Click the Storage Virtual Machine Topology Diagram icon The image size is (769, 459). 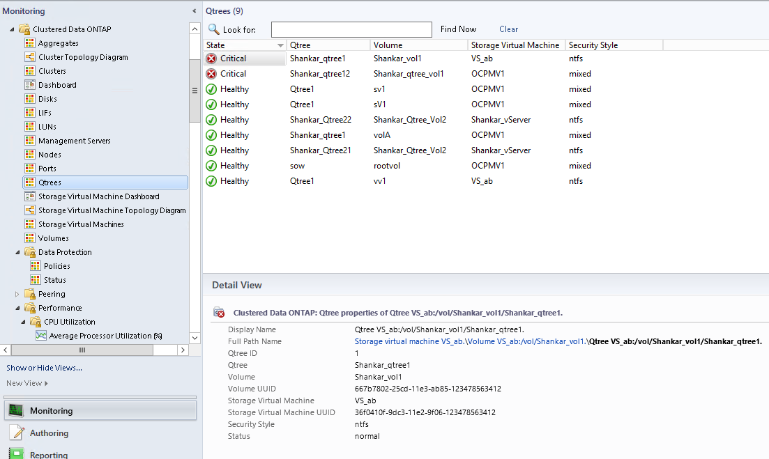click(x=30, y=210)
